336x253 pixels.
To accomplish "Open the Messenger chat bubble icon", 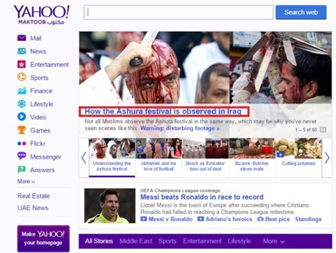I will point(22,156).
